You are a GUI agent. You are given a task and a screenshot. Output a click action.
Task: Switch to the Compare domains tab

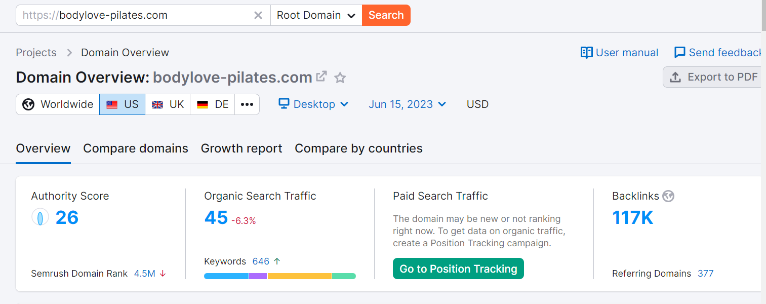point(135,148)
